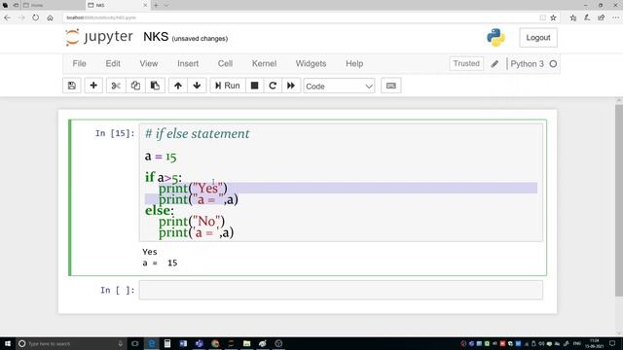The image size is (623, 350).
Task: Open the File menu
Action: pos(79,63)
